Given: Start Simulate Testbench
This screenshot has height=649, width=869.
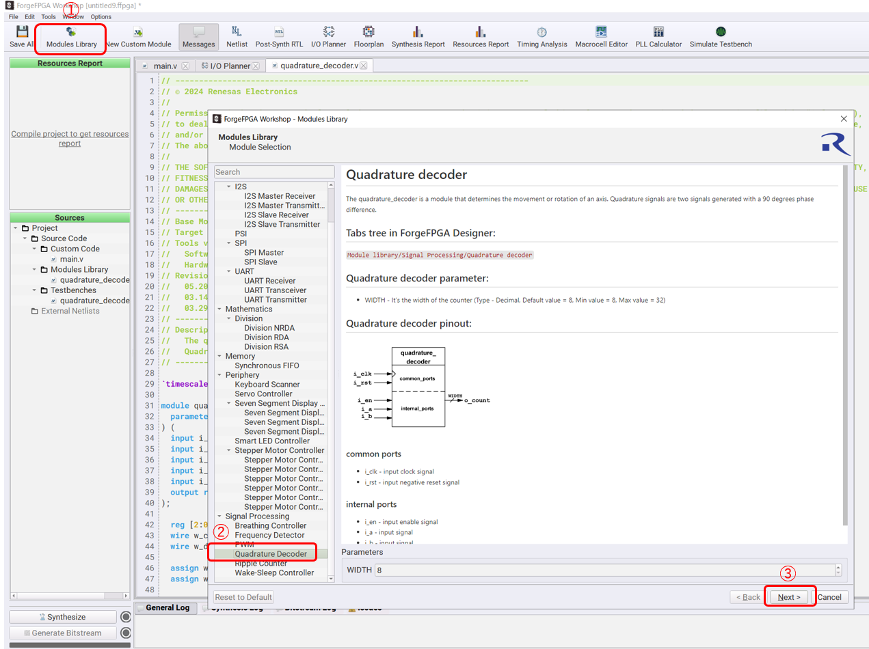Looking at the screenshot, I should pyautogui.click(x=721, y=37).
